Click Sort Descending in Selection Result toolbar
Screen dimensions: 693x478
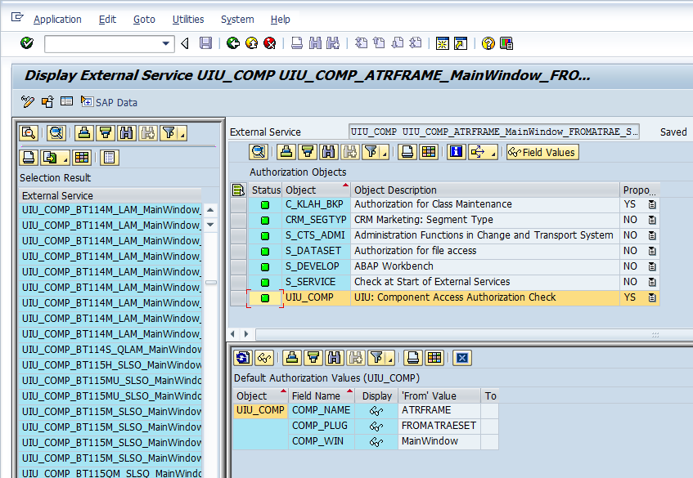pos(106,133)
